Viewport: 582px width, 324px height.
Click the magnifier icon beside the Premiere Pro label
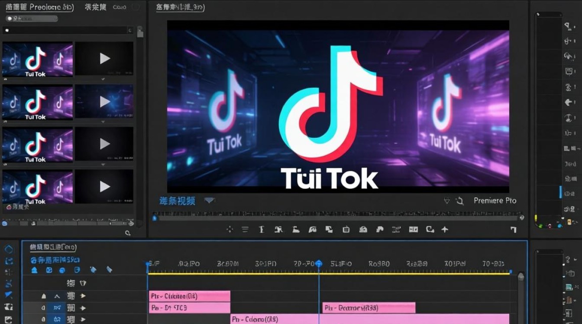click(460, 201)
